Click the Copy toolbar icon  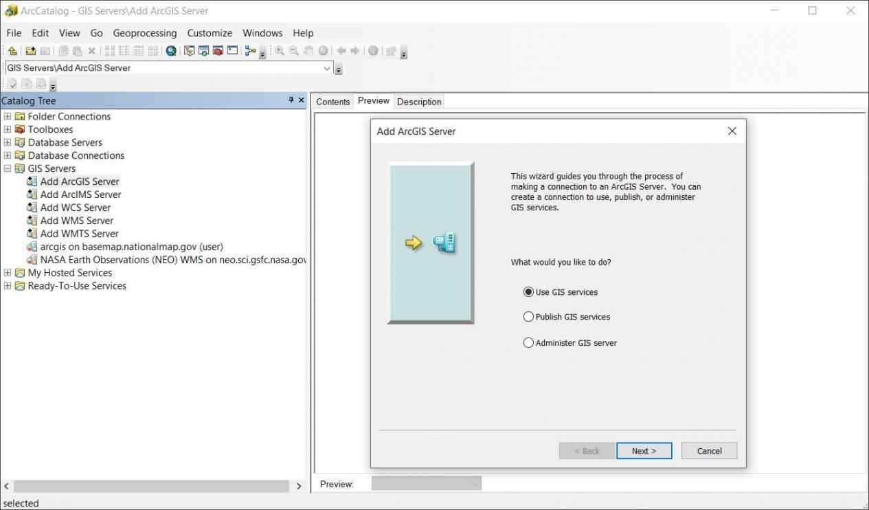click(64, 51)
